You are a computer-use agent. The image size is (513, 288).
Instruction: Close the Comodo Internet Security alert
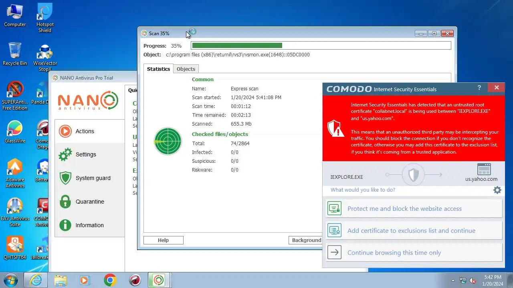(497, 88)
